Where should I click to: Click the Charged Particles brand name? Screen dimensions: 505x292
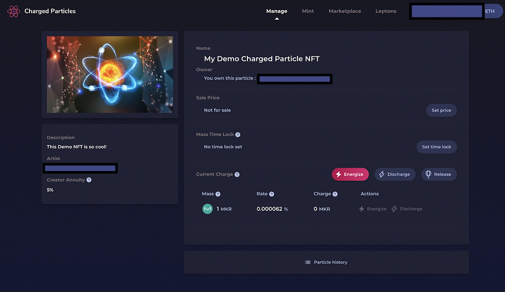(50, 11)
